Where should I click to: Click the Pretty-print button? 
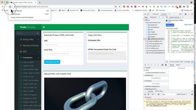point(170,25)
